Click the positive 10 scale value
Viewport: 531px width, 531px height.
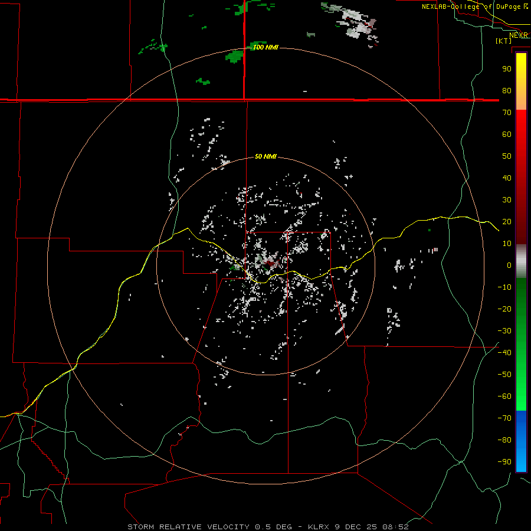507,244
